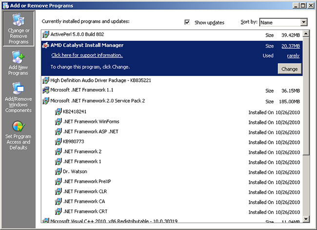
Task: Click the rarely used link
Action: (293, 56)
